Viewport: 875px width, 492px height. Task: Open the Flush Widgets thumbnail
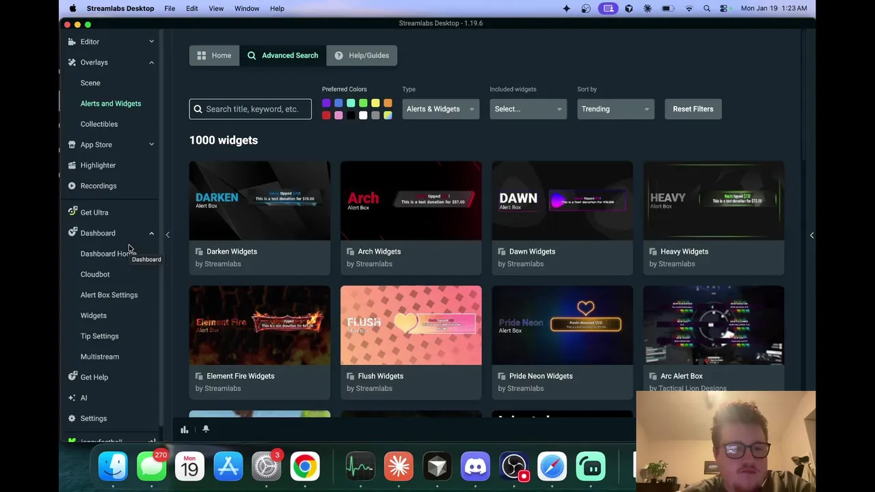pos(411,325)
